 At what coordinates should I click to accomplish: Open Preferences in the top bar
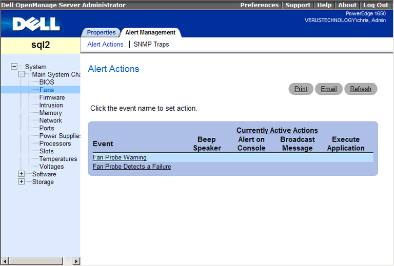pyautogui.click(x=259, y=5)
